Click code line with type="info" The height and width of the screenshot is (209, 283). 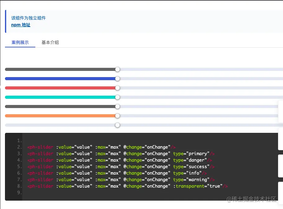117,173
